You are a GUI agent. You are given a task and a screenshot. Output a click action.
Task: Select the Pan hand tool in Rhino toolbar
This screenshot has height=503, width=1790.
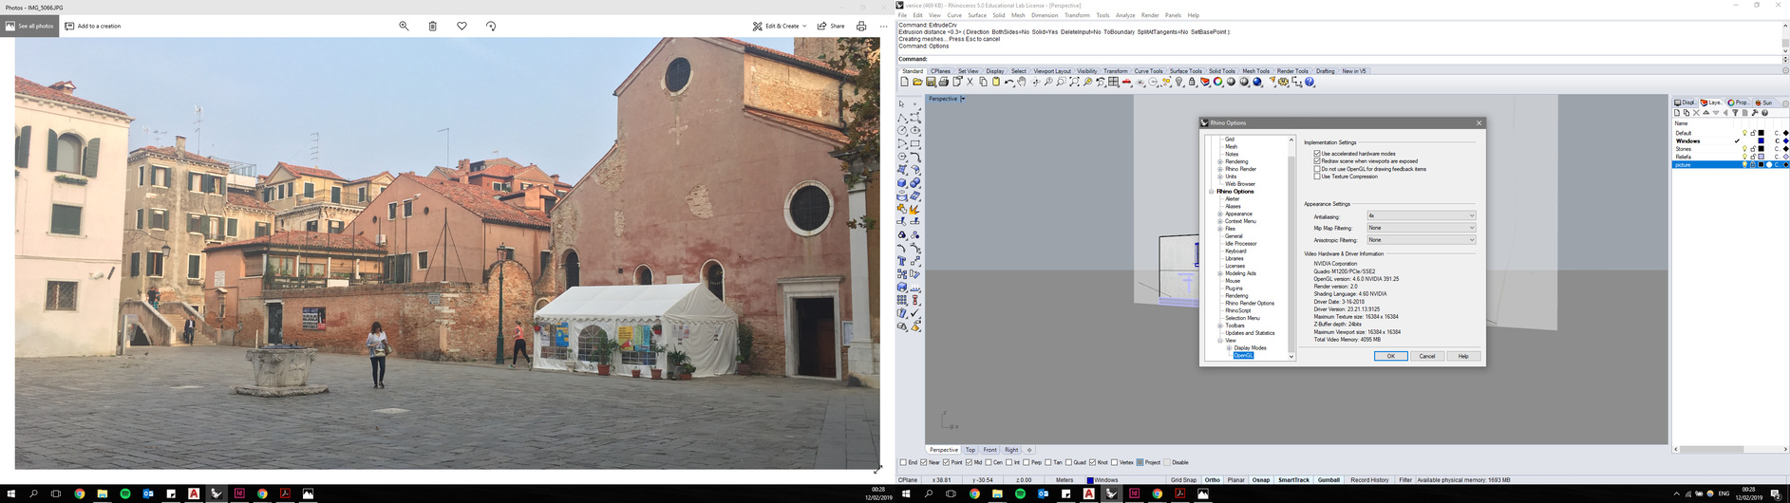1022,83
